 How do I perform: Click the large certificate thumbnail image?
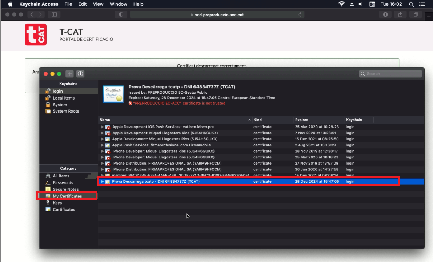(x=113, y=94)
